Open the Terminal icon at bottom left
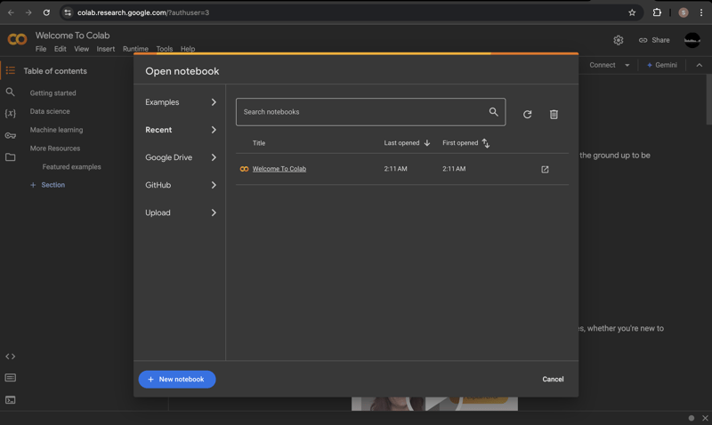This screenshot has width=712, height=425. tap(11, 400)
